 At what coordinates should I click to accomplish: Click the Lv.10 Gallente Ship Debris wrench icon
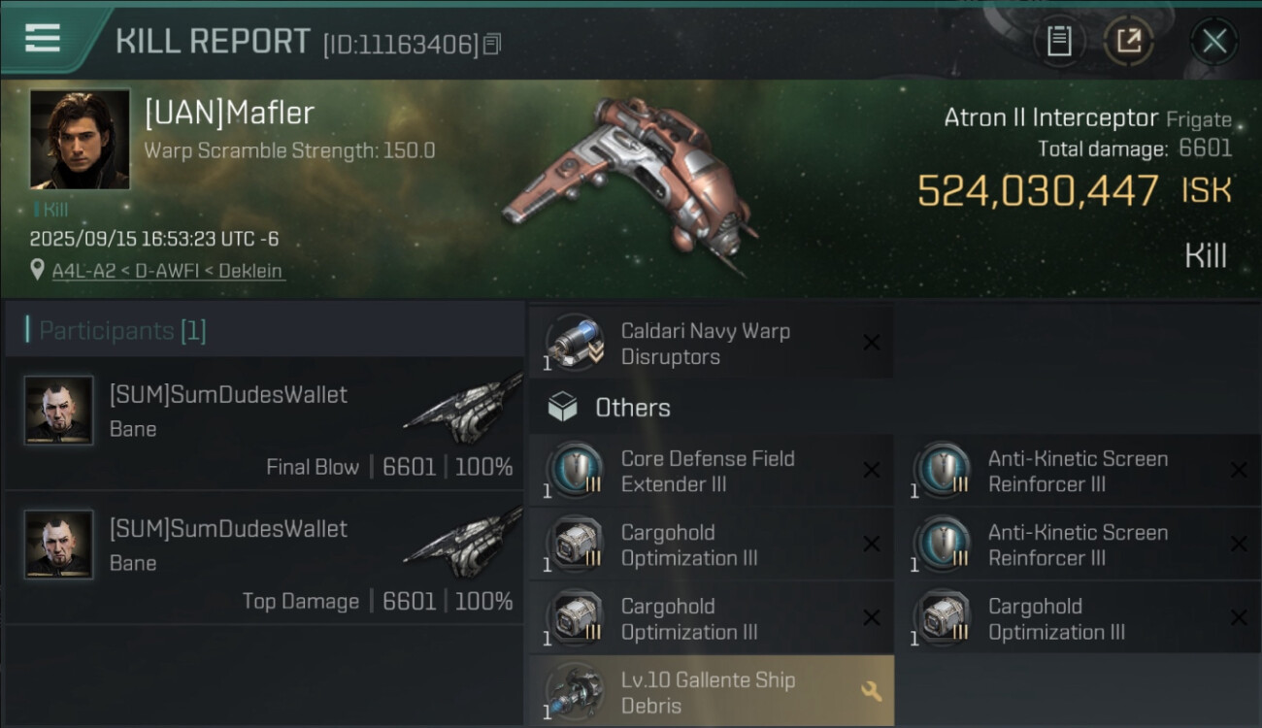pyautogui.click(x=871, y=691)
